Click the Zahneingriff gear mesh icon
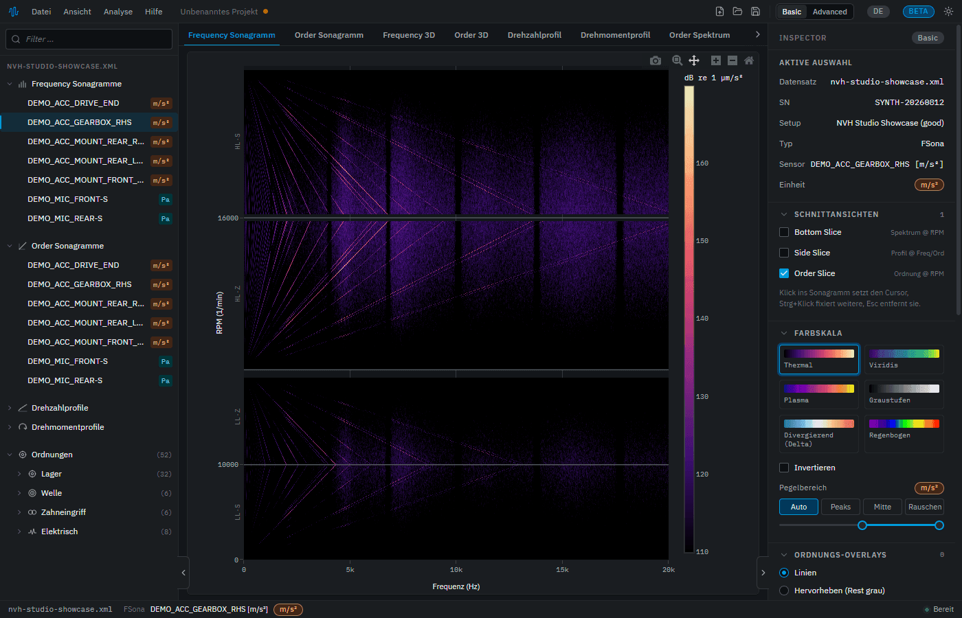 tap(32, 512)
